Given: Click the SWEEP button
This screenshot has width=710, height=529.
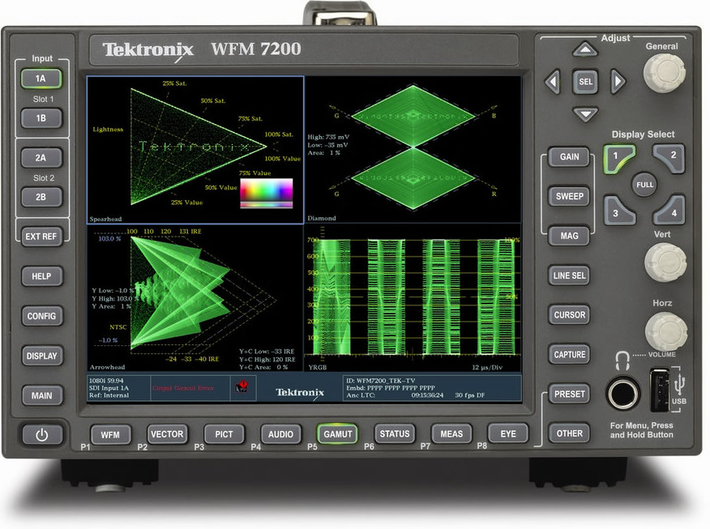Looking at the screenshot, I should tap(569, 196).
